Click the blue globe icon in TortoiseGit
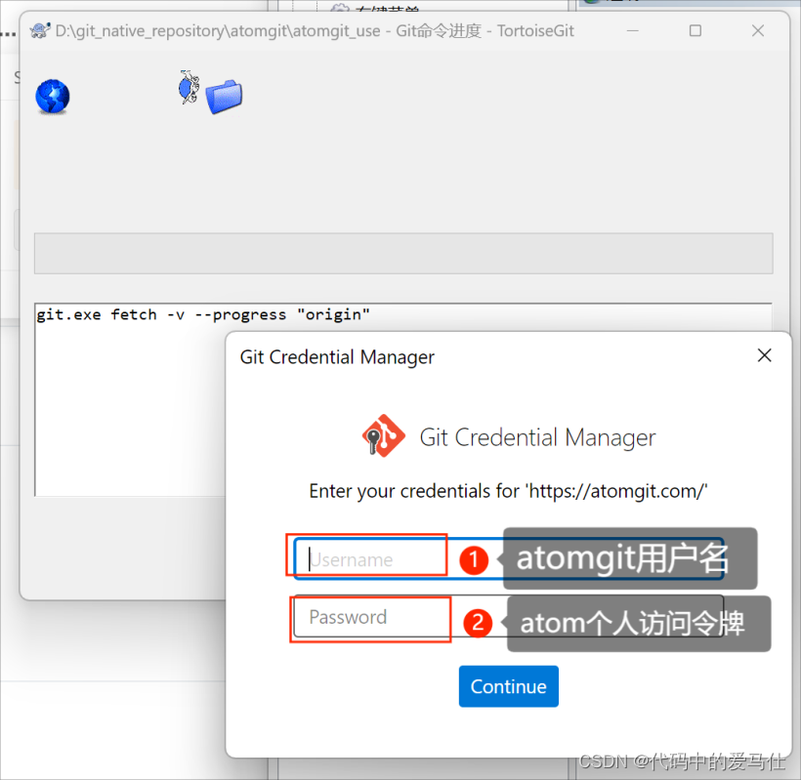Image resolution: width=801 pixels, height=780 pixels. point(53,97)
